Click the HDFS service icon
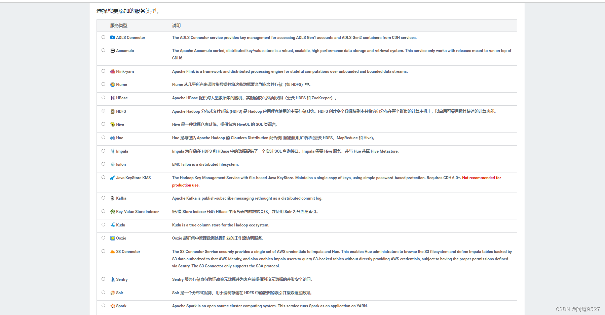The height and width of the screenshot is (315, 605). [x=113, y=111]
